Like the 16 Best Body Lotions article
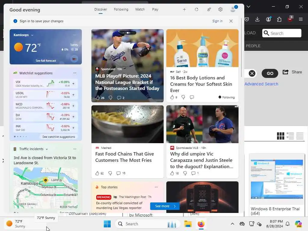The height and width of the screenshot is (231, 308). coord(172,97)
